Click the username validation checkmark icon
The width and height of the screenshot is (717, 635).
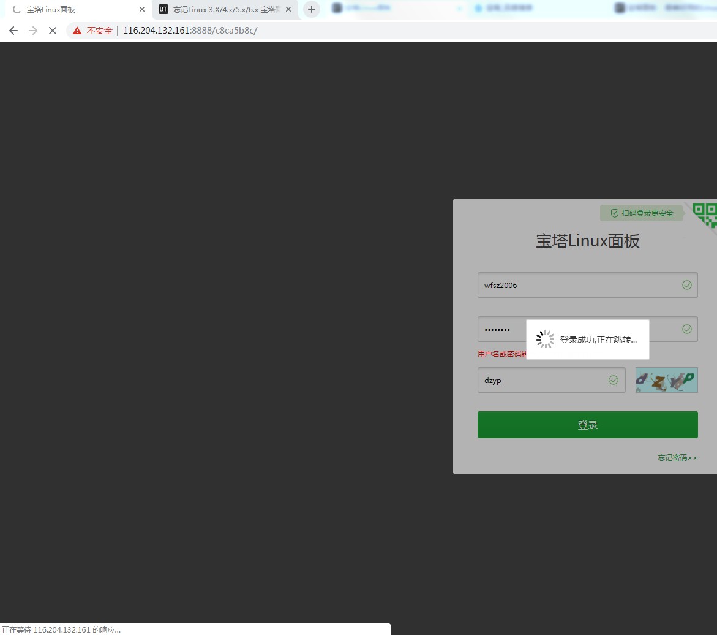[687, 285]
